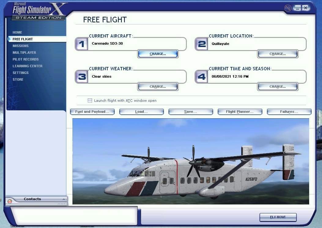
Task: Mute sound with the speaker icon
Action: 288,8
